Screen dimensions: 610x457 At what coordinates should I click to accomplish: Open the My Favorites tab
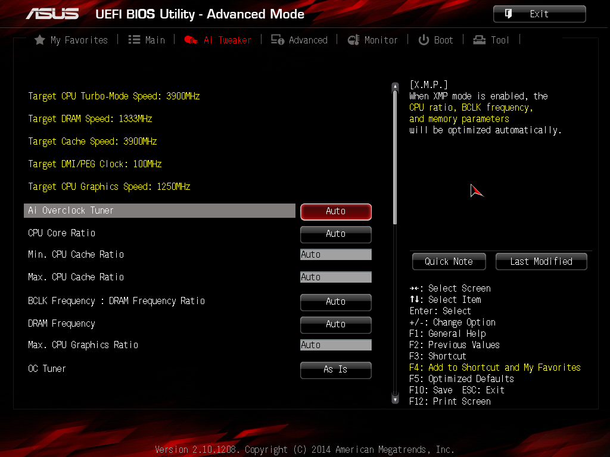click(79, 40)
